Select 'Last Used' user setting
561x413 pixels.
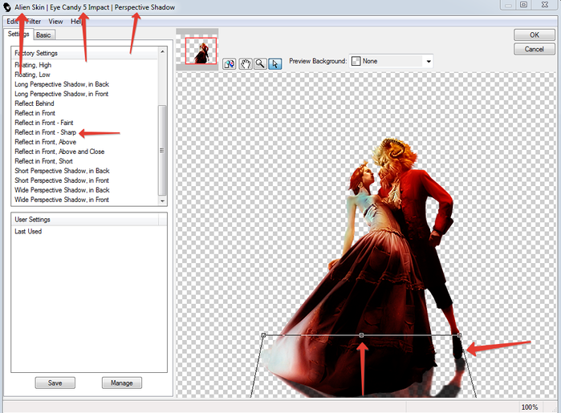tap(28, 232)
